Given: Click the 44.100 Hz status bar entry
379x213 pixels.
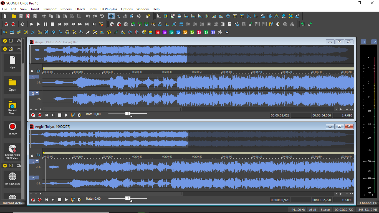Looking at the screenshot, I should click(x=298, y=210).
